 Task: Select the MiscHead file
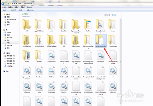(x=52, y=87)
